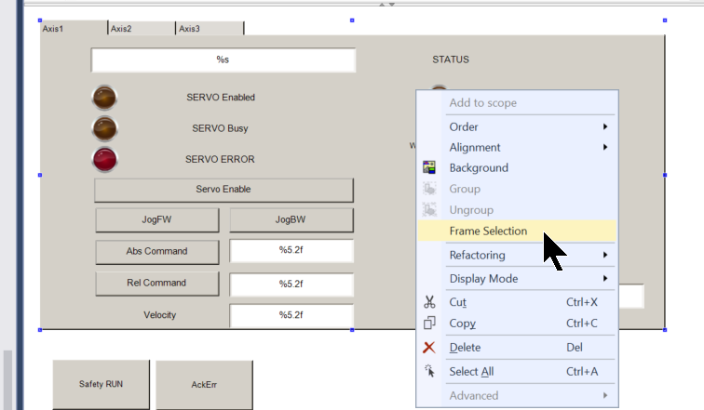Click the Servo Enable button
704x410 pixels.
tap(223, 190)
